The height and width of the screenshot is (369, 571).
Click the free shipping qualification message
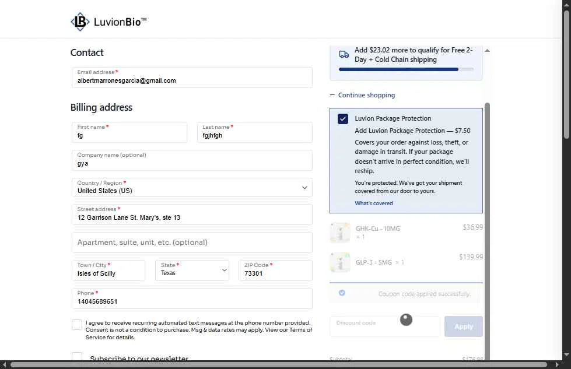pyautogui.click(x=414, y=55)
